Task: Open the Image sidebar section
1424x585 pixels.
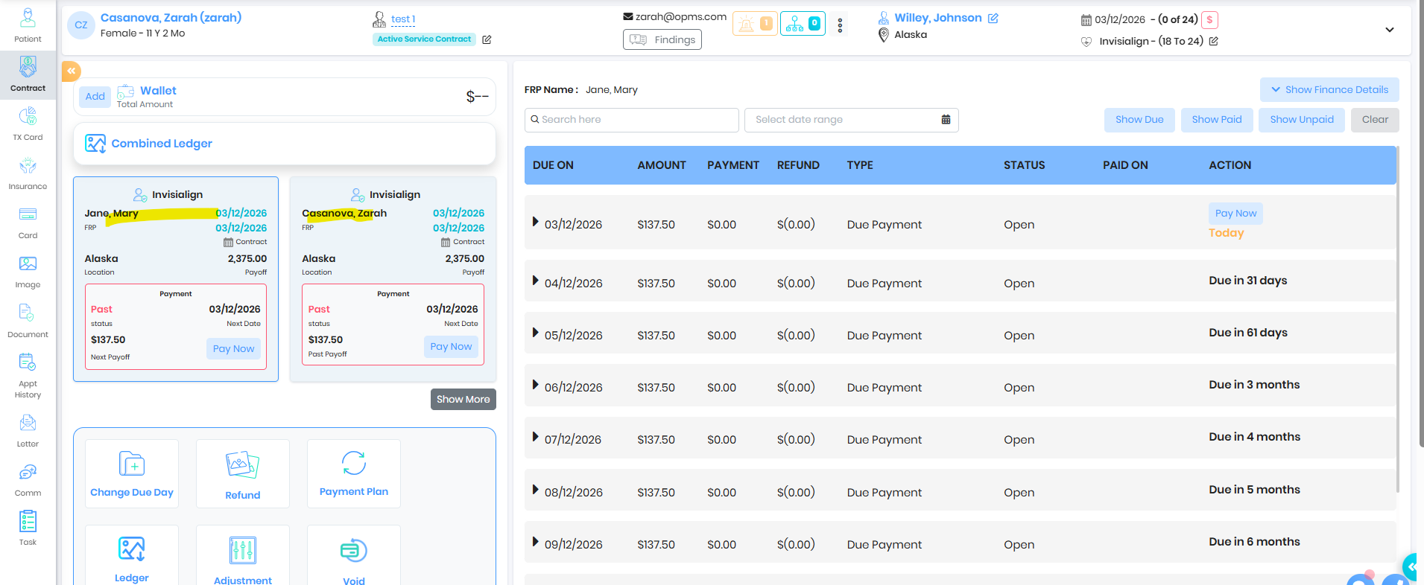Action: coord(28,271)
